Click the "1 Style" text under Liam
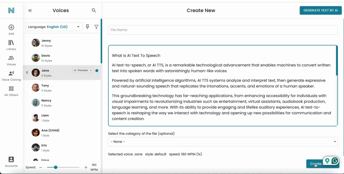Screen dimensions: 344x174 [45, 121]
